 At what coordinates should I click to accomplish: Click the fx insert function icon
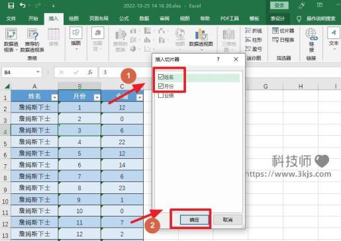coord(90,72)
